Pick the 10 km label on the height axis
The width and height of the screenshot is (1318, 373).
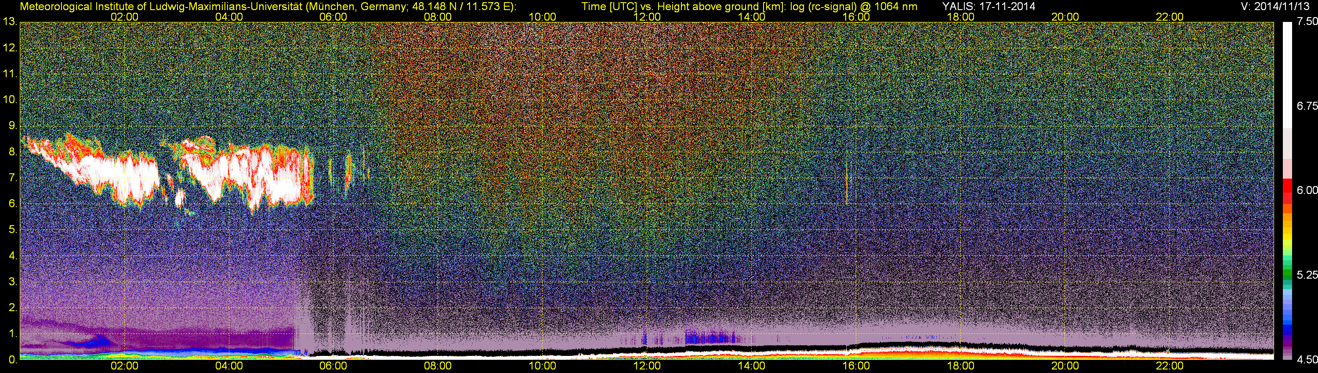tap(10, 100)
